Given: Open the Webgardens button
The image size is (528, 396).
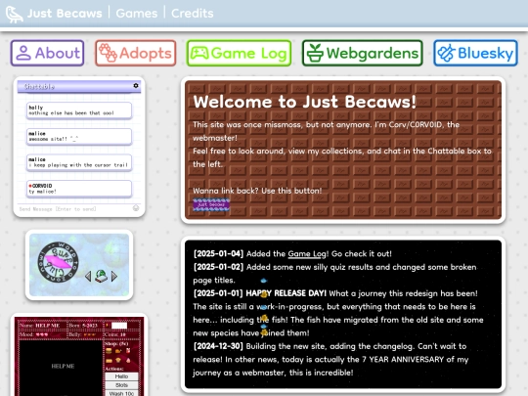Looking at the screenshot, I should pos(363,53).
